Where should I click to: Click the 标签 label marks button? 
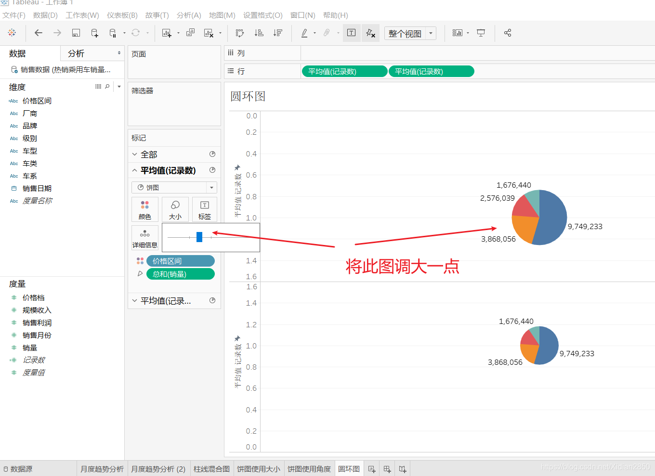(x=205, y=210)
